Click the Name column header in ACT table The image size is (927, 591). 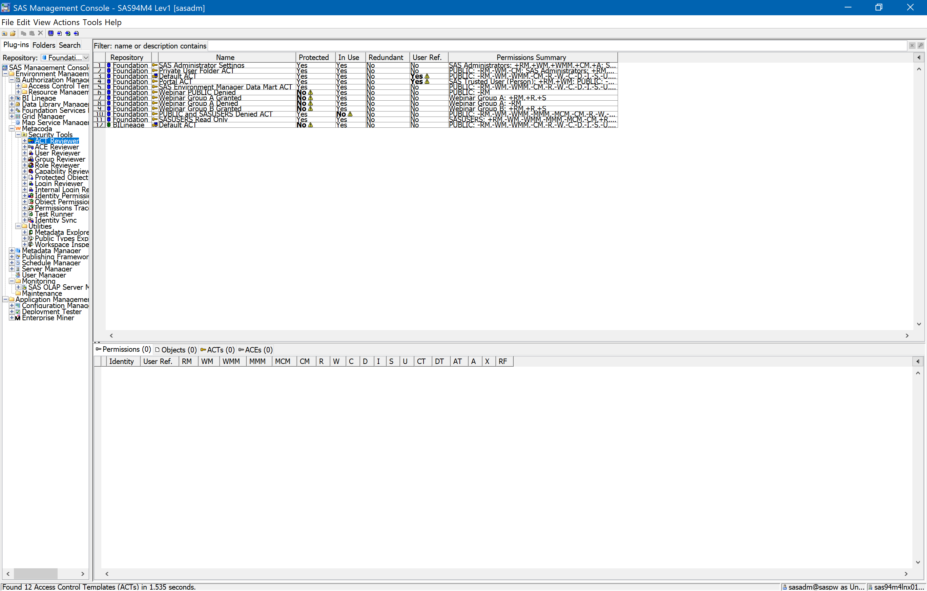coord(226,57)
